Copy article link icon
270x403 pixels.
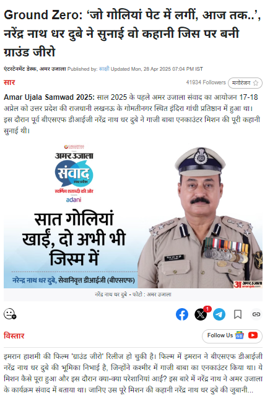click(x=256, y=314)
